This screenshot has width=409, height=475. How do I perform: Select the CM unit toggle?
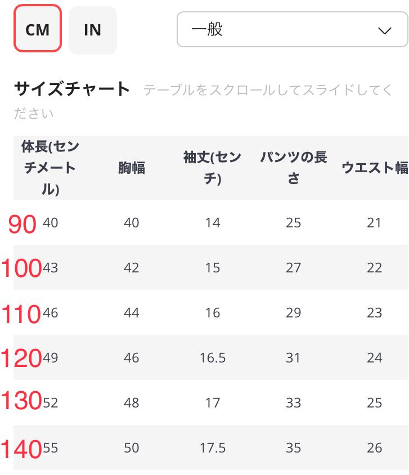[38, 28]
